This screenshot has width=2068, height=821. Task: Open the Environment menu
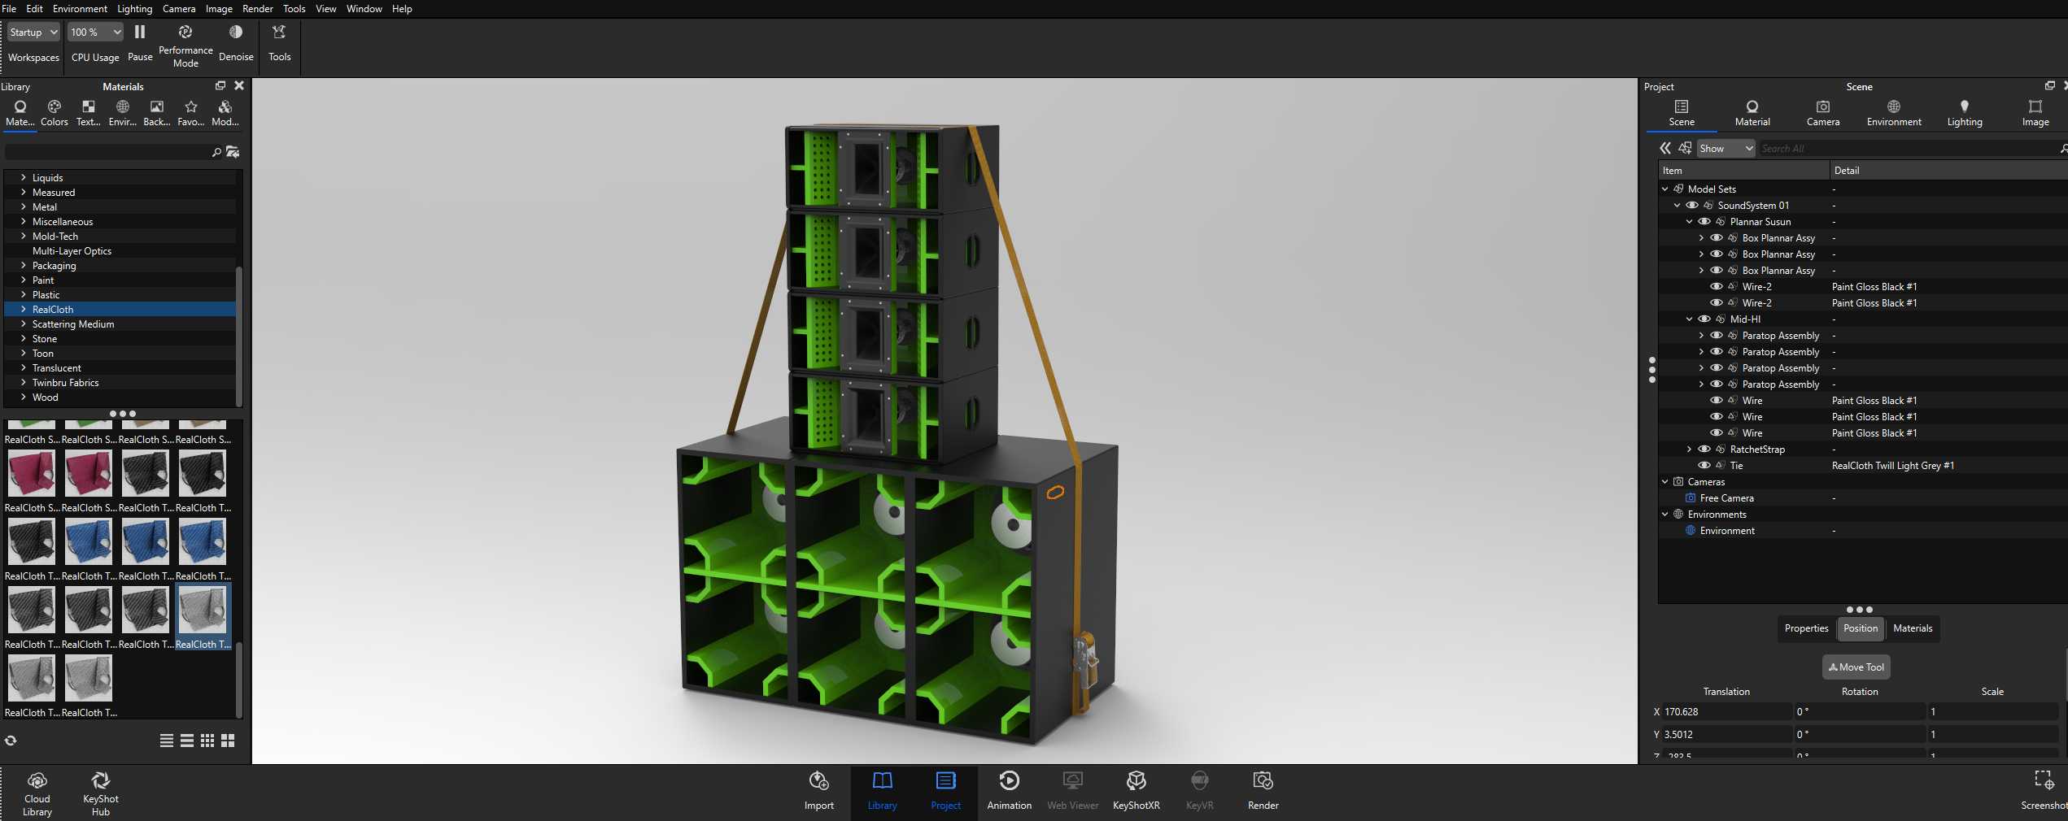point(80,9)
